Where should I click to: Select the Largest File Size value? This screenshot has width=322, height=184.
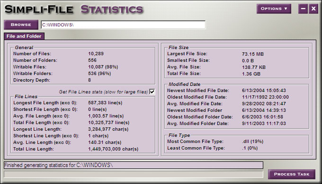[x=253, y=54]
